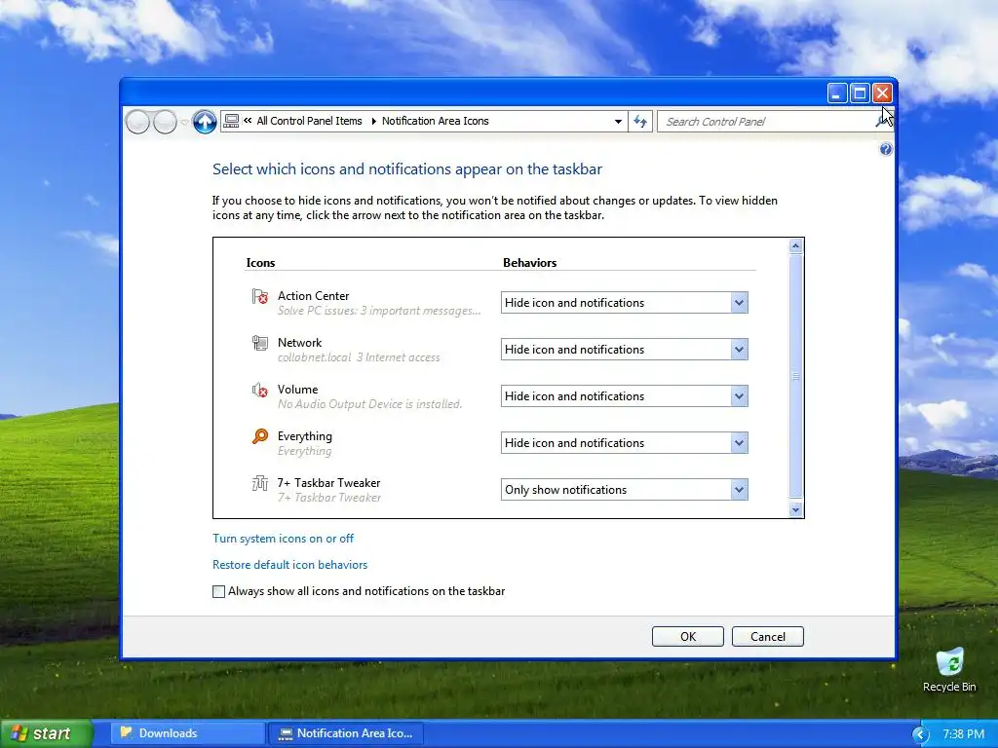This screenshot has height=748, width=998.
Task: Click the Icons column header
Action: click(260, 263)
